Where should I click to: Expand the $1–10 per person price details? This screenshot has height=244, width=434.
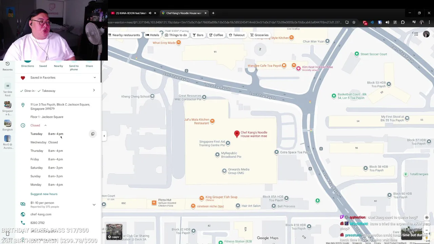[94, 205]
